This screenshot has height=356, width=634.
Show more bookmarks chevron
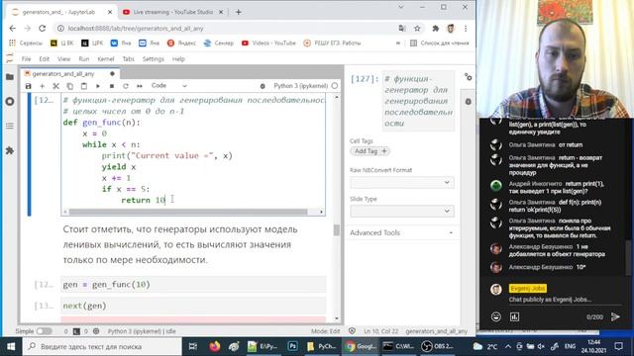pos(398,44)
